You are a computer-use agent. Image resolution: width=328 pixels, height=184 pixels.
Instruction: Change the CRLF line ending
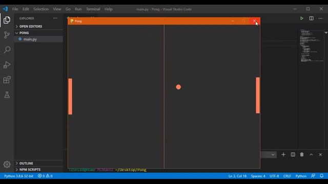point(287,176)
